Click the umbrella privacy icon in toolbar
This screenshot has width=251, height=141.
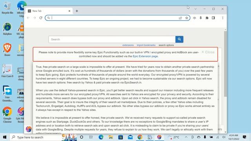[195, 18]
